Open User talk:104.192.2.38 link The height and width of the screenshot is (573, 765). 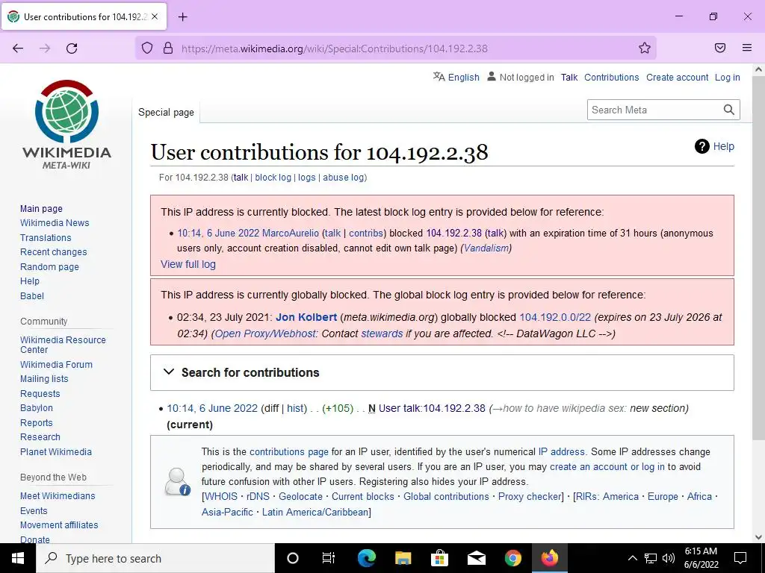[x=432, y=408]
